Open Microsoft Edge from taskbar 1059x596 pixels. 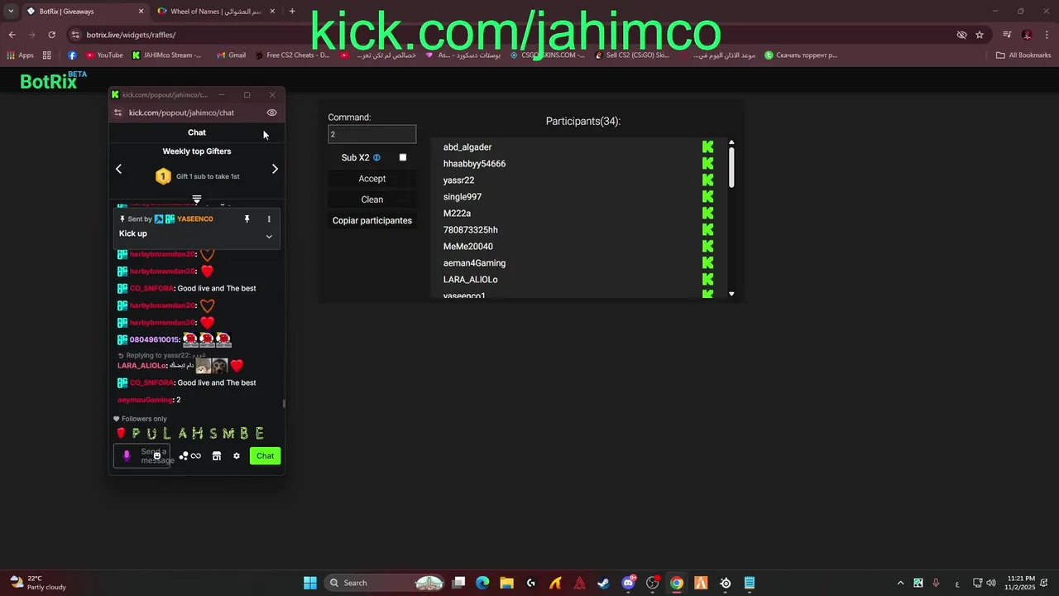[x=482, y=583]
